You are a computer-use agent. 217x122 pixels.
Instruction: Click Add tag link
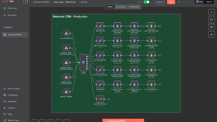coord(83,2)
